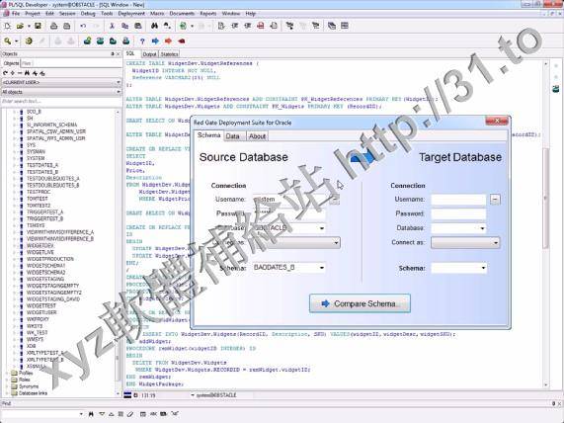Close the Objects panel
Image resolution: width=564 pixels, height=423 pixels.
tap(118, 54)
